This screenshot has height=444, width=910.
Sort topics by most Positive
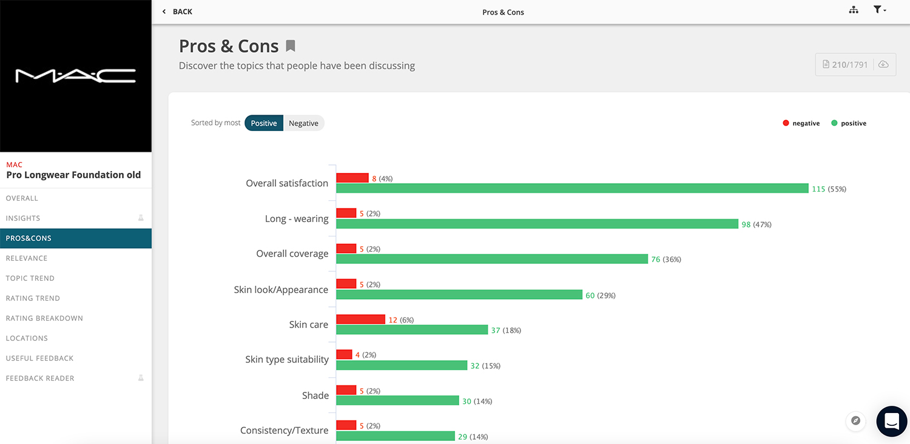(264, 123)
